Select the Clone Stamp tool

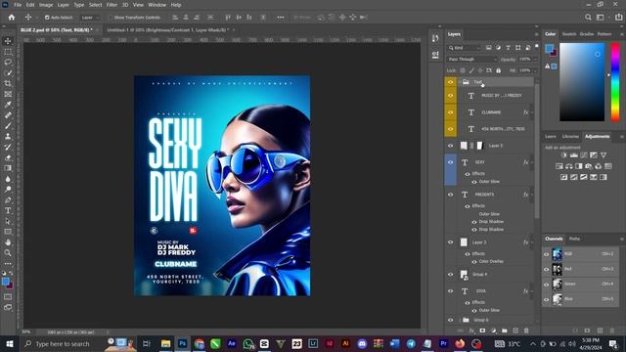pos(8,137)
